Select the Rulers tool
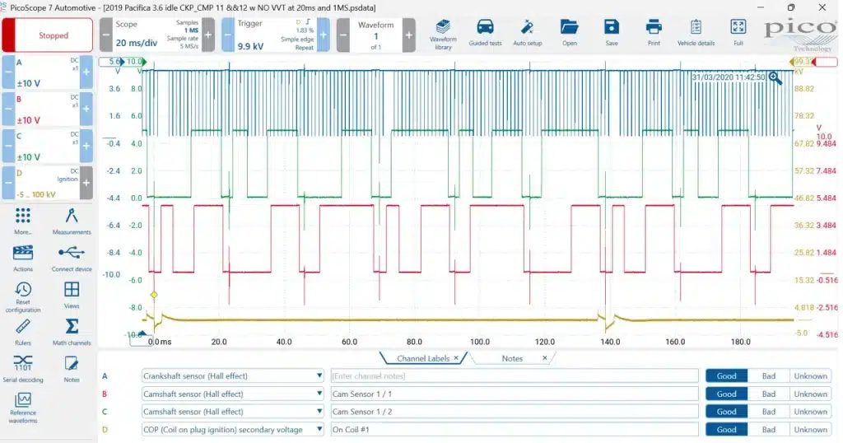843x443 pixels. (x=22, y=332)
